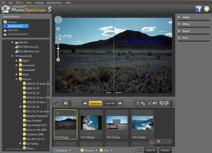Zoom in with the plus button
This screenshot has width=212, height=153.
point(58,29)
